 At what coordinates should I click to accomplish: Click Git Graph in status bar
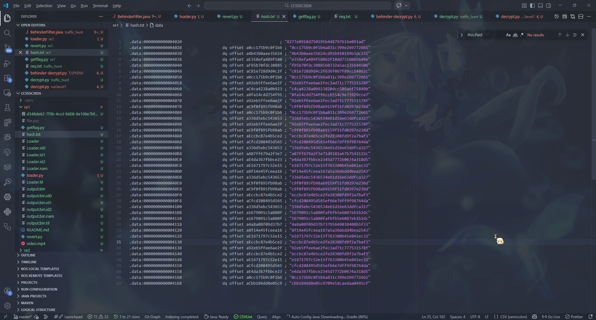click(152, 317)
